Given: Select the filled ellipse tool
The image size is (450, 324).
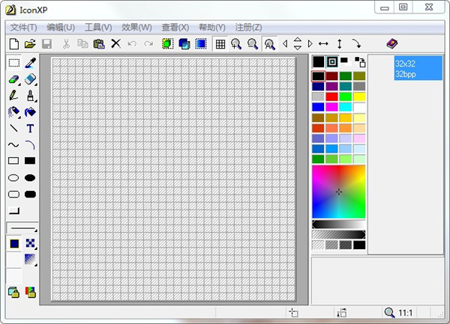Looking at the screenshot, I should click(31, 177).
